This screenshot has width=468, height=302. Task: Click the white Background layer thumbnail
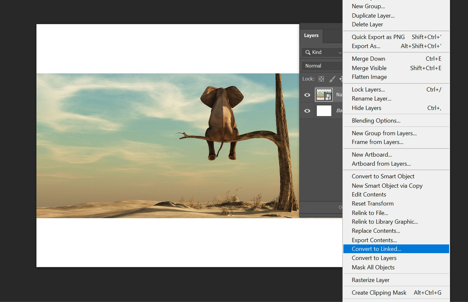tap(324, 111)
